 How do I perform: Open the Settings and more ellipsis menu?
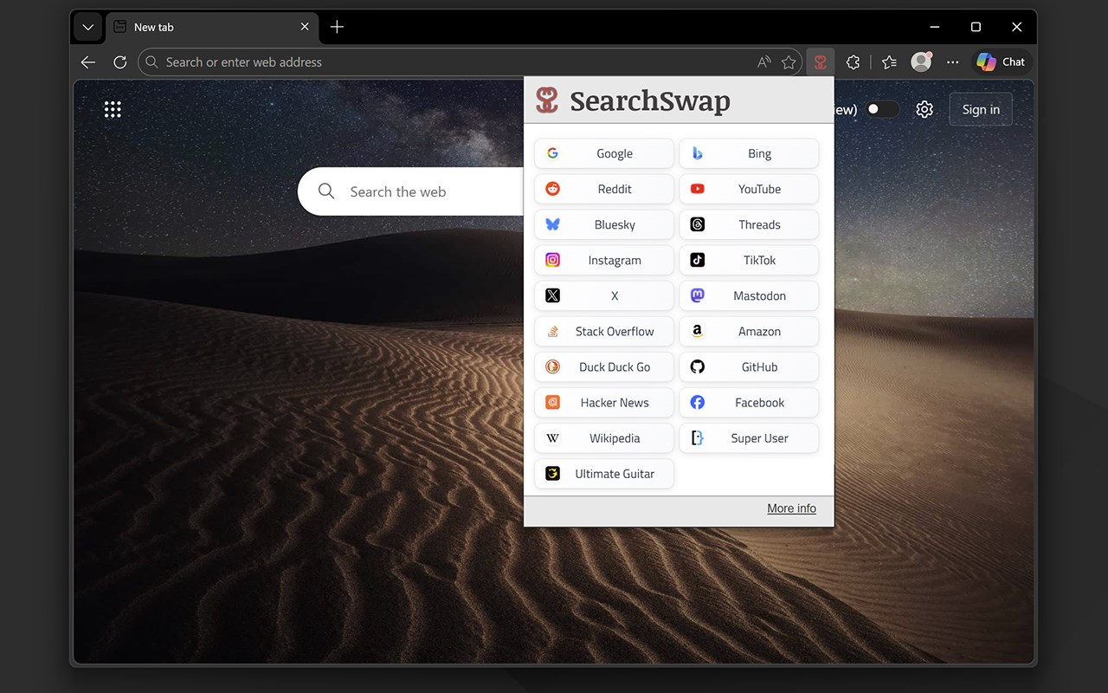tap(953, 62)
